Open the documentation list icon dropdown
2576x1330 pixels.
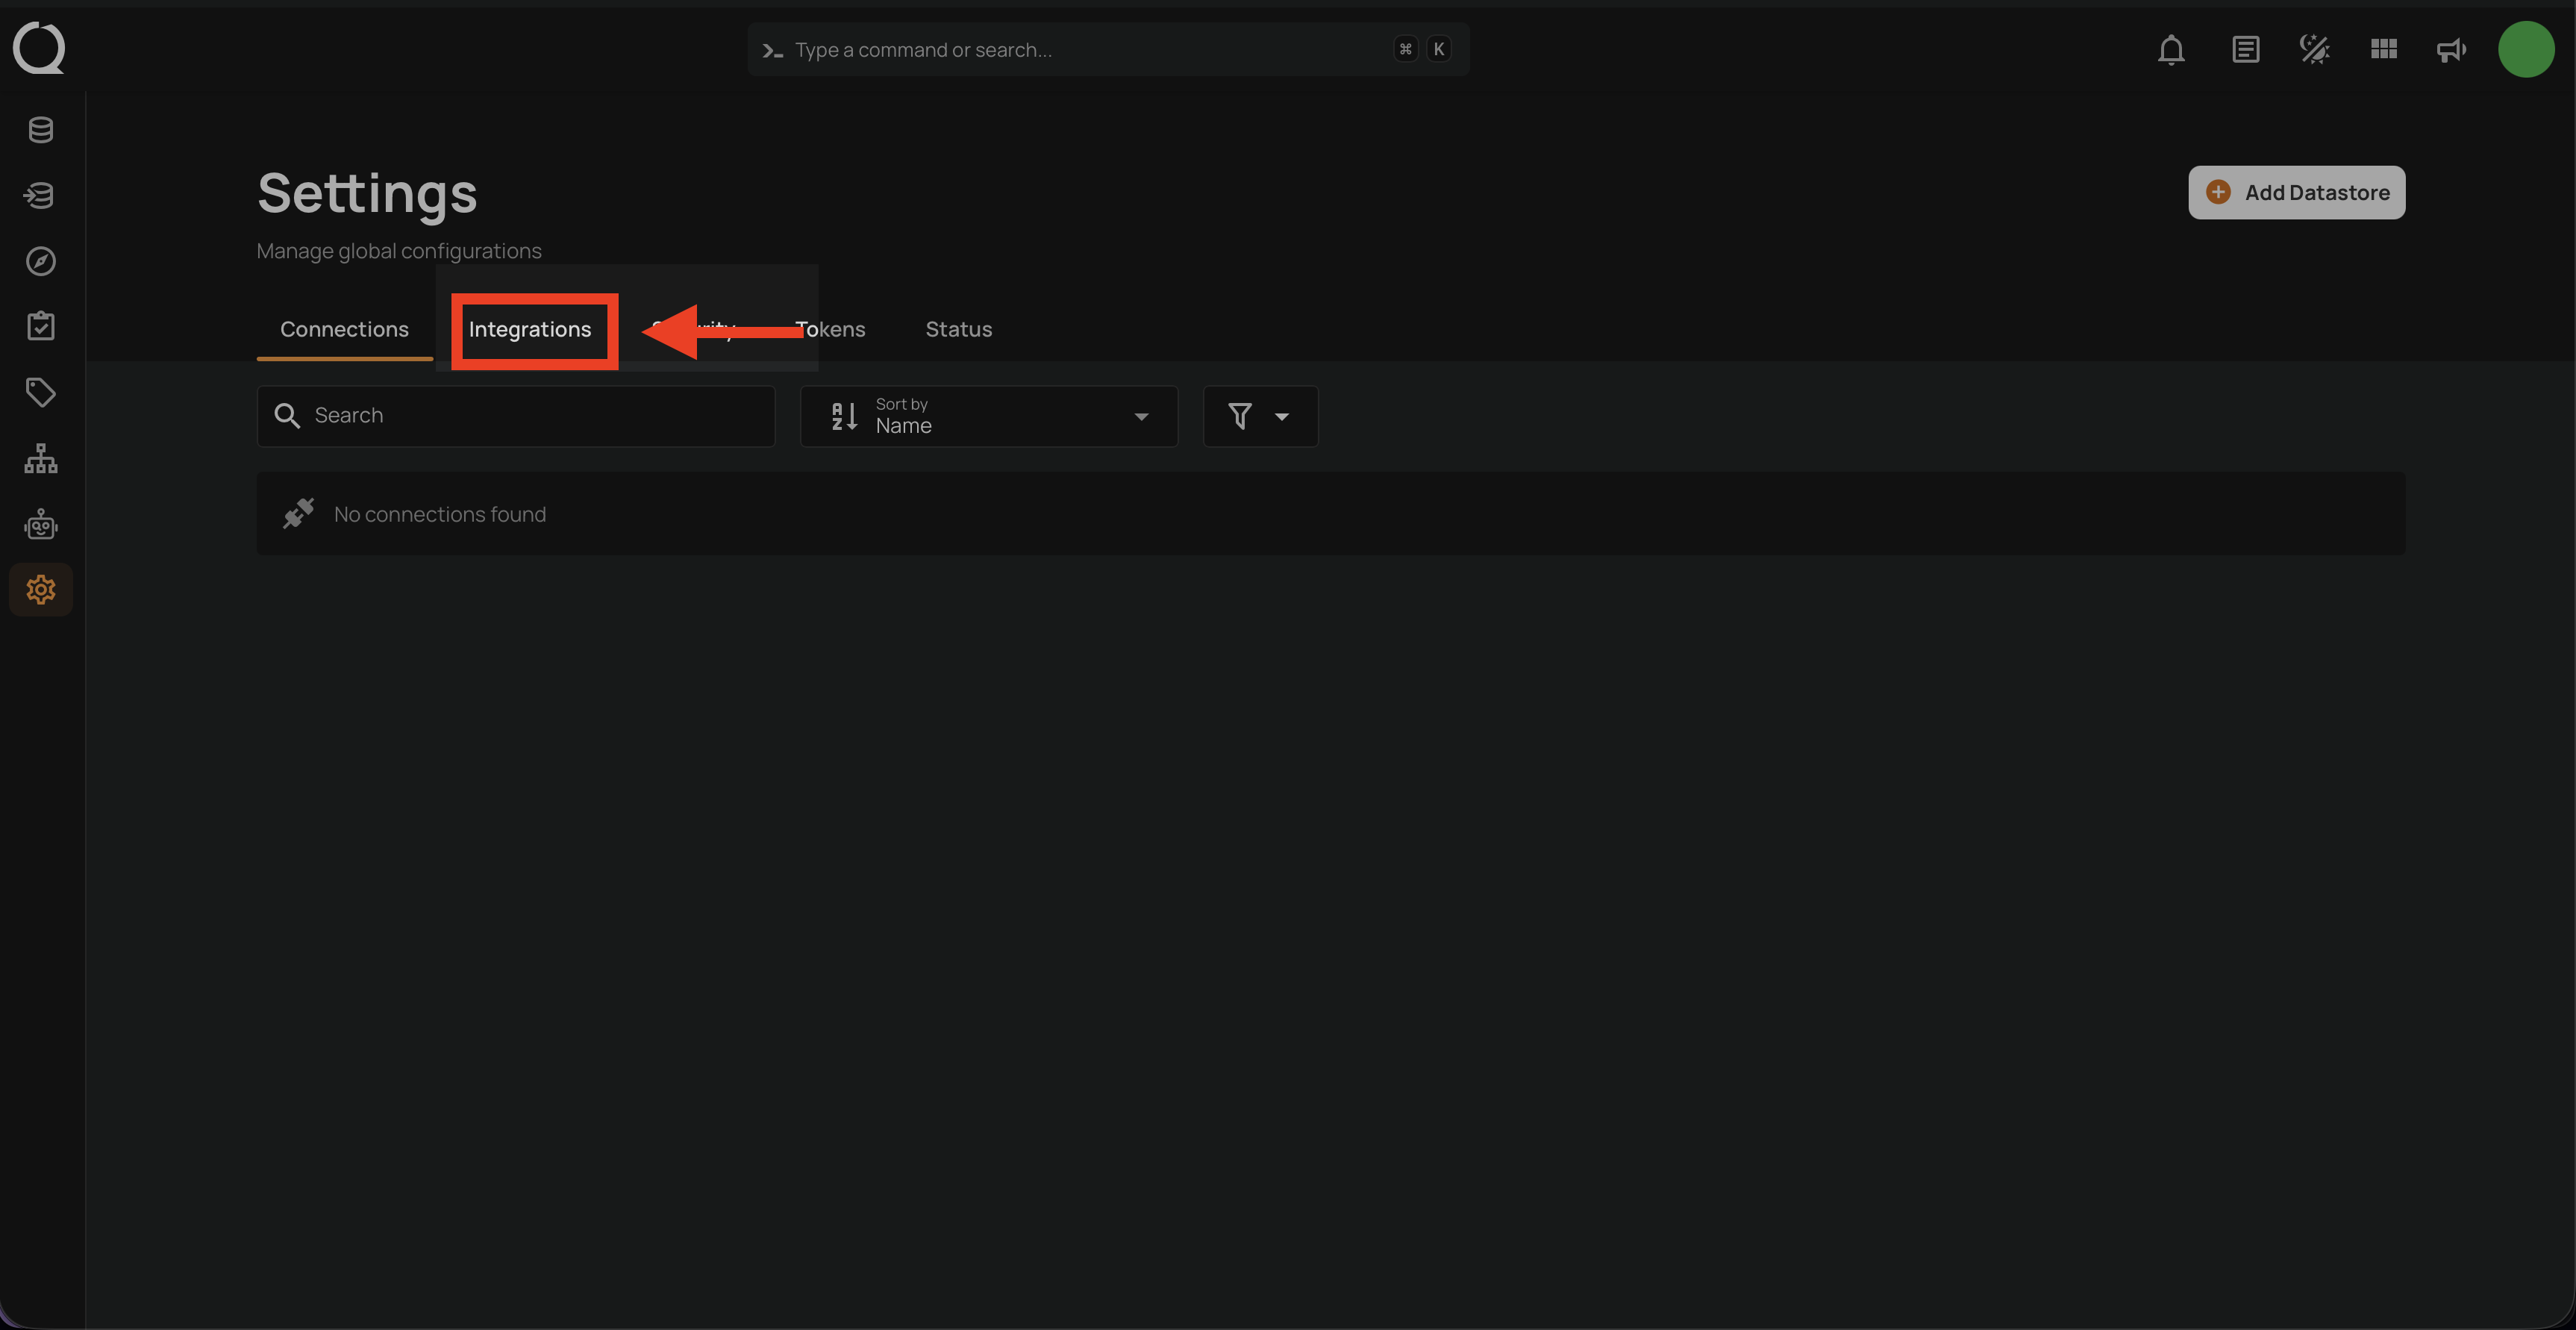click(x=2246, y=49)
